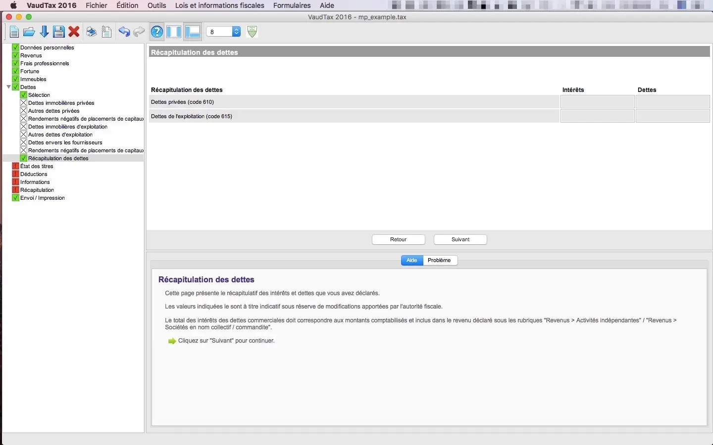Open Sélection under Dettes

tap(39, 95)
